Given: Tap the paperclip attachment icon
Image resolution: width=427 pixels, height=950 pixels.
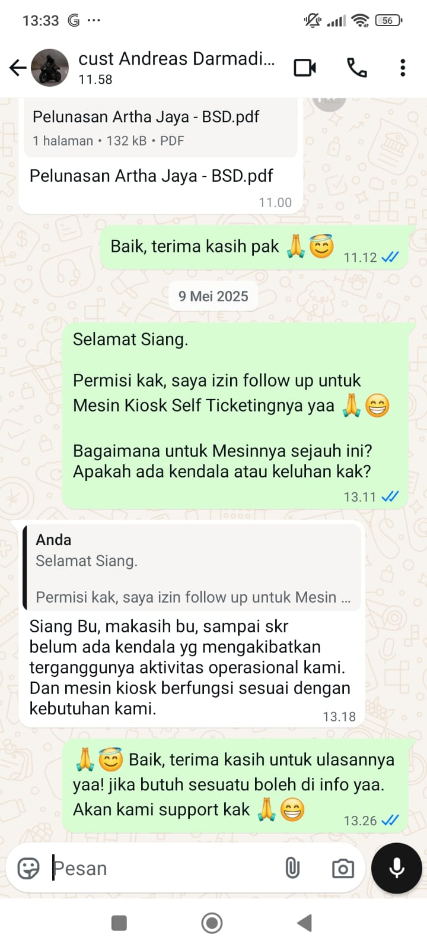Looking at the screenshot, I should tap(292, 868).
